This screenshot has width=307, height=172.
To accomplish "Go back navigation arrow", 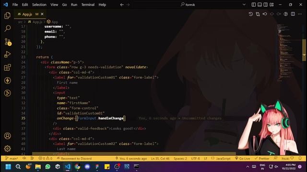I will coord(122,5).
